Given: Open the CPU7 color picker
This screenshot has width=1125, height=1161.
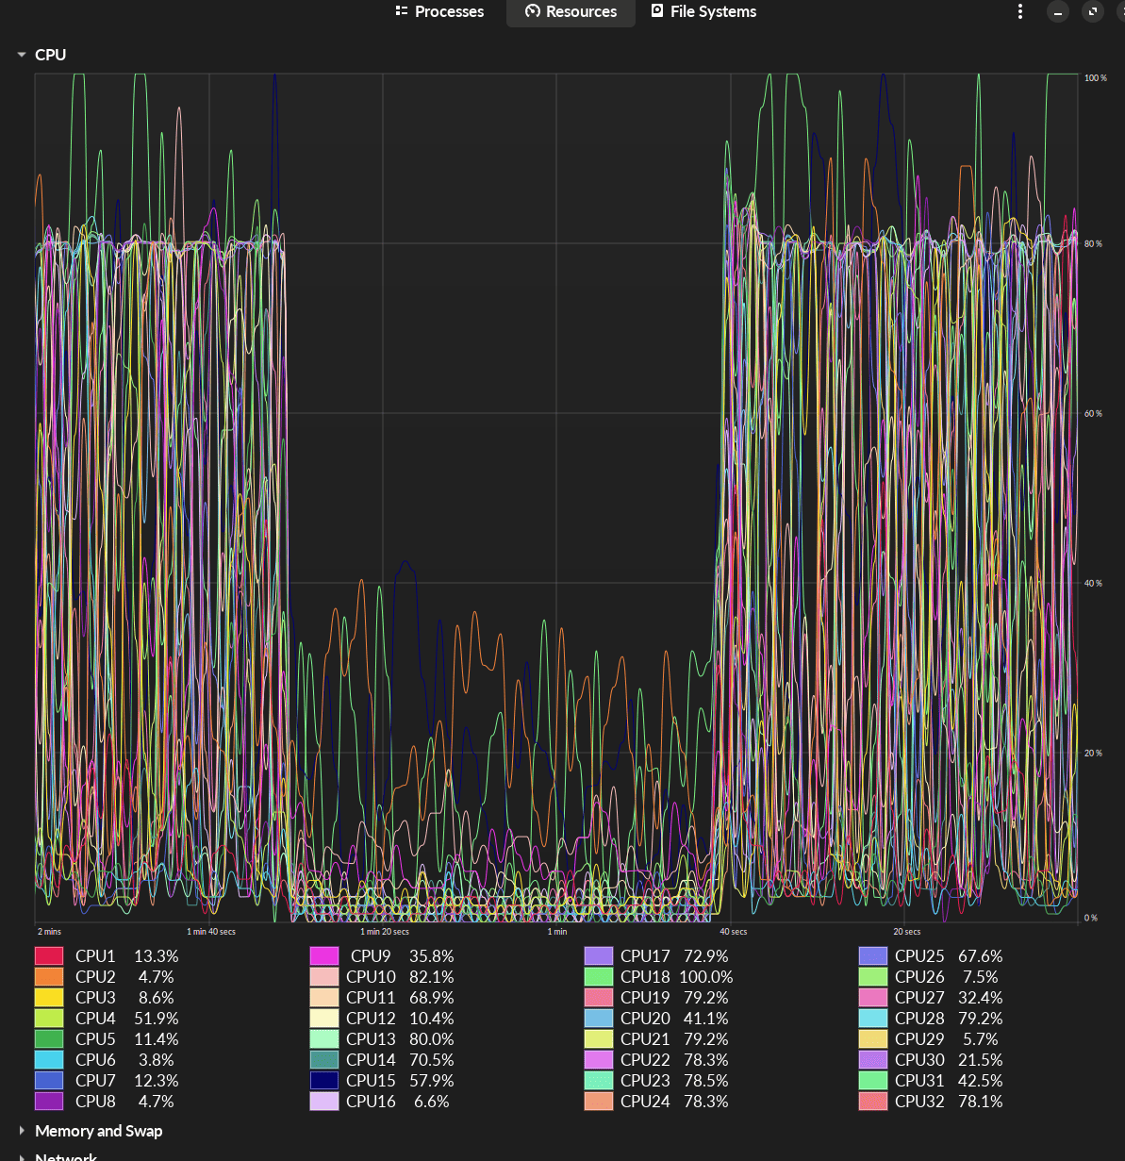Looking at the screenshot, I should [49, 1081].
